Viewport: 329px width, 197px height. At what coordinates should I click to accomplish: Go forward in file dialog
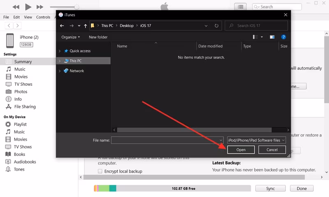click(72, 26)
